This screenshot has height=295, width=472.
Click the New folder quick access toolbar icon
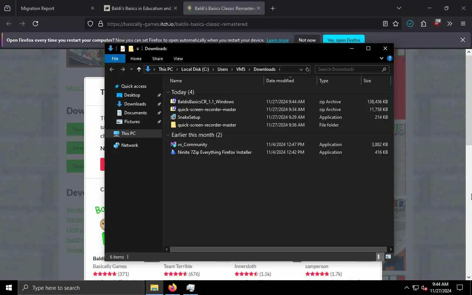[131, 48]
